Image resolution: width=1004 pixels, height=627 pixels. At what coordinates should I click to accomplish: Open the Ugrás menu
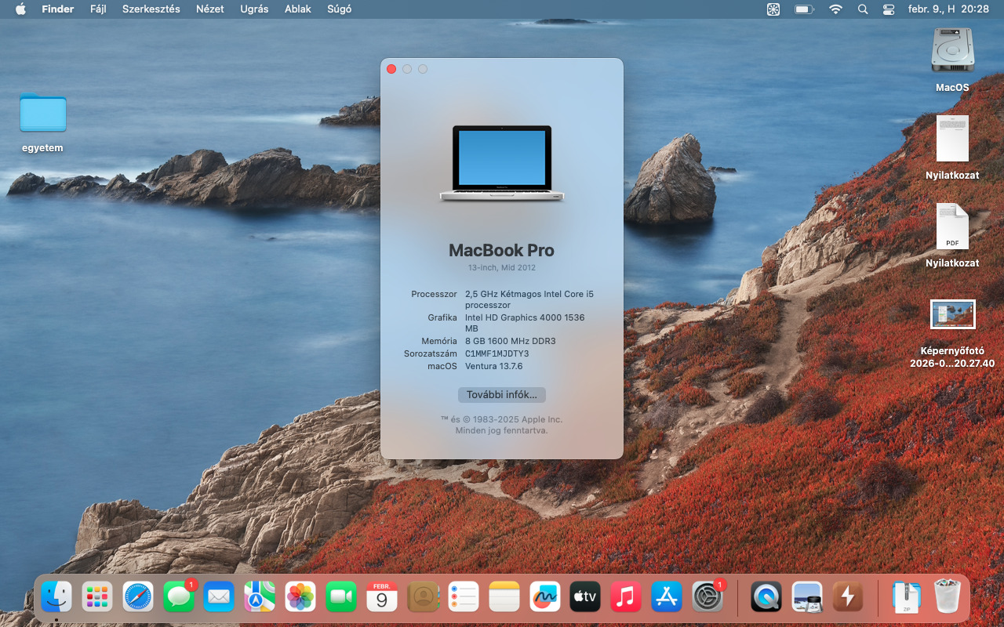click(x=254, y=9)
